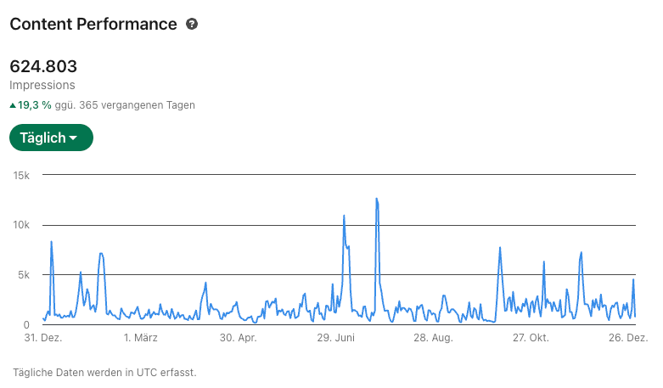Click the 10k y-axis label
Viewport: 663px width, 388px height.
point(21,225)
